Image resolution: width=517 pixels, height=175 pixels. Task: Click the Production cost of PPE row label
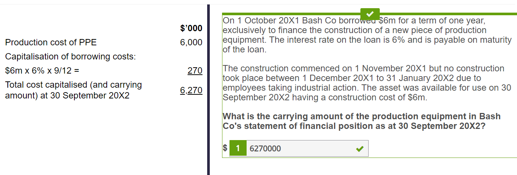[x=51, y=42]
